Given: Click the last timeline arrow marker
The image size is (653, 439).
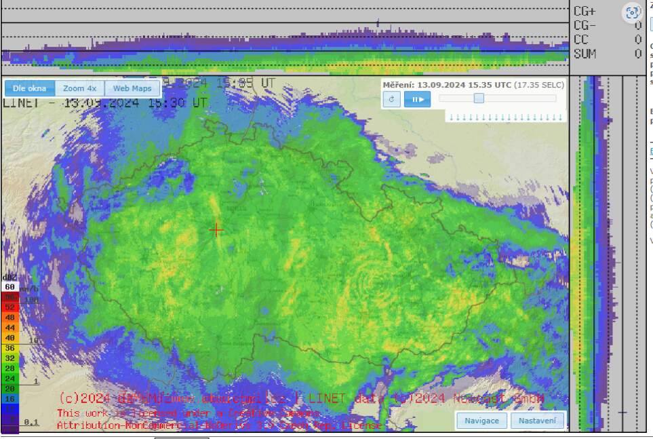Looking at the screenshot, I should (561, 117).
